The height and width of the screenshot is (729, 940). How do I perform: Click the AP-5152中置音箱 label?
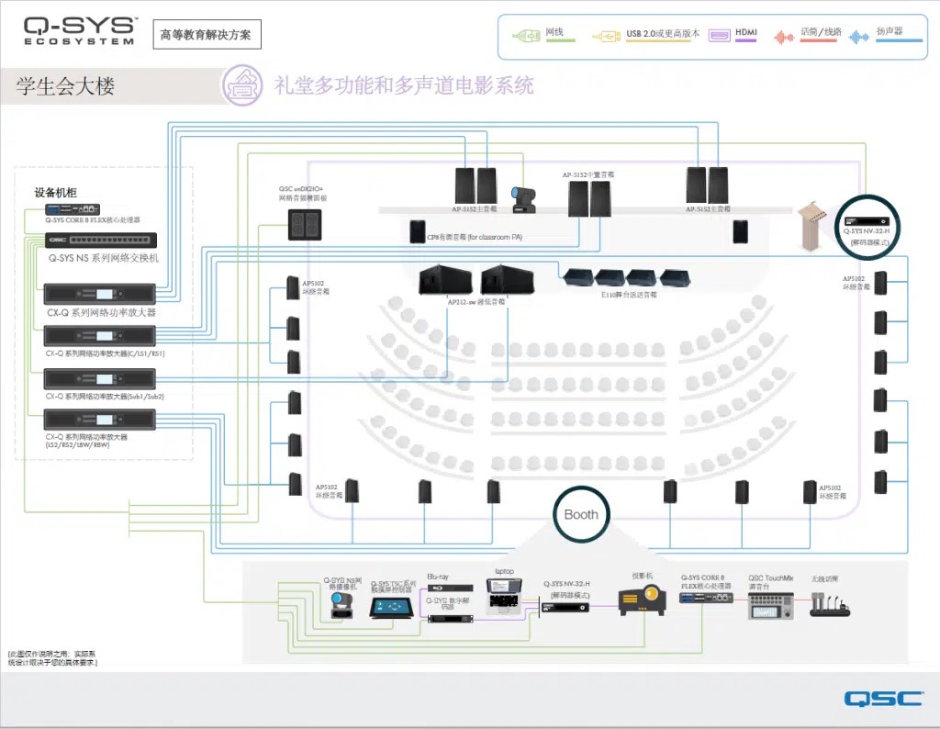pyautogui.click(x=588, y=174)
